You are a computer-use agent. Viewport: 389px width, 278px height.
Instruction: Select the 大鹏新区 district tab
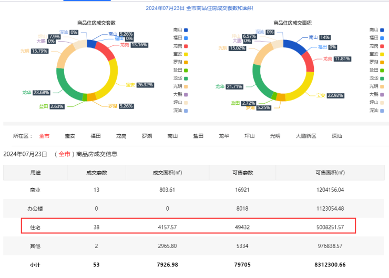tap(306, 136)
